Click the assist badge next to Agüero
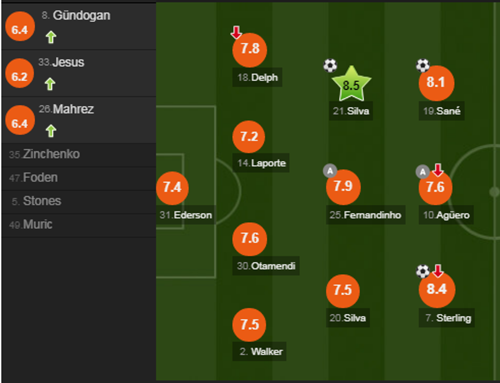 click(x=422, y=172)
